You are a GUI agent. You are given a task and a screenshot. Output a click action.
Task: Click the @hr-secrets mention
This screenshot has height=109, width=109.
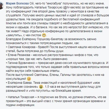[x=72, y=7]
